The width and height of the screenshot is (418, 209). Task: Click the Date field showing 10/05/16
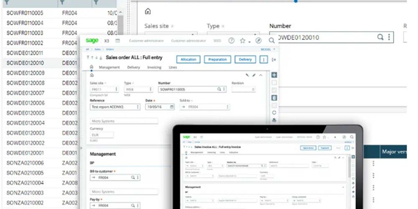point(160,107)
